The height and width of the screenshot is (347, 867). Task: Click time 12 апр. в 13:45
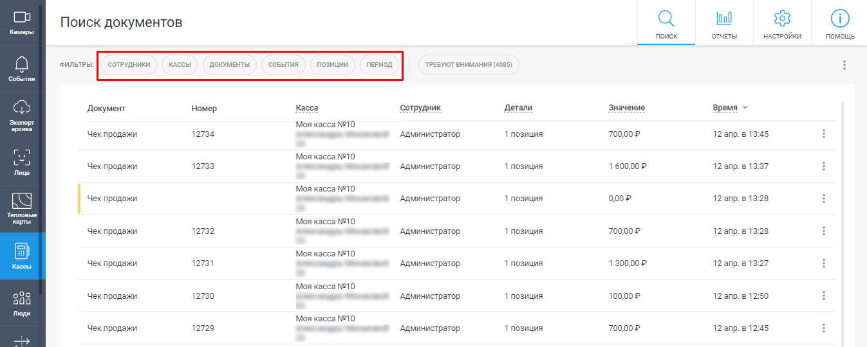pos(741,134)
